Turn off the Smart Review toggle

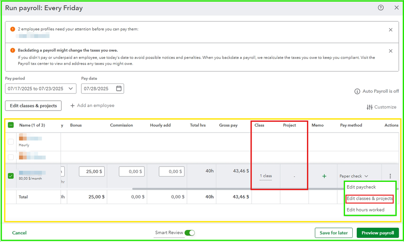pyautogui.click(x=190, y=233)
